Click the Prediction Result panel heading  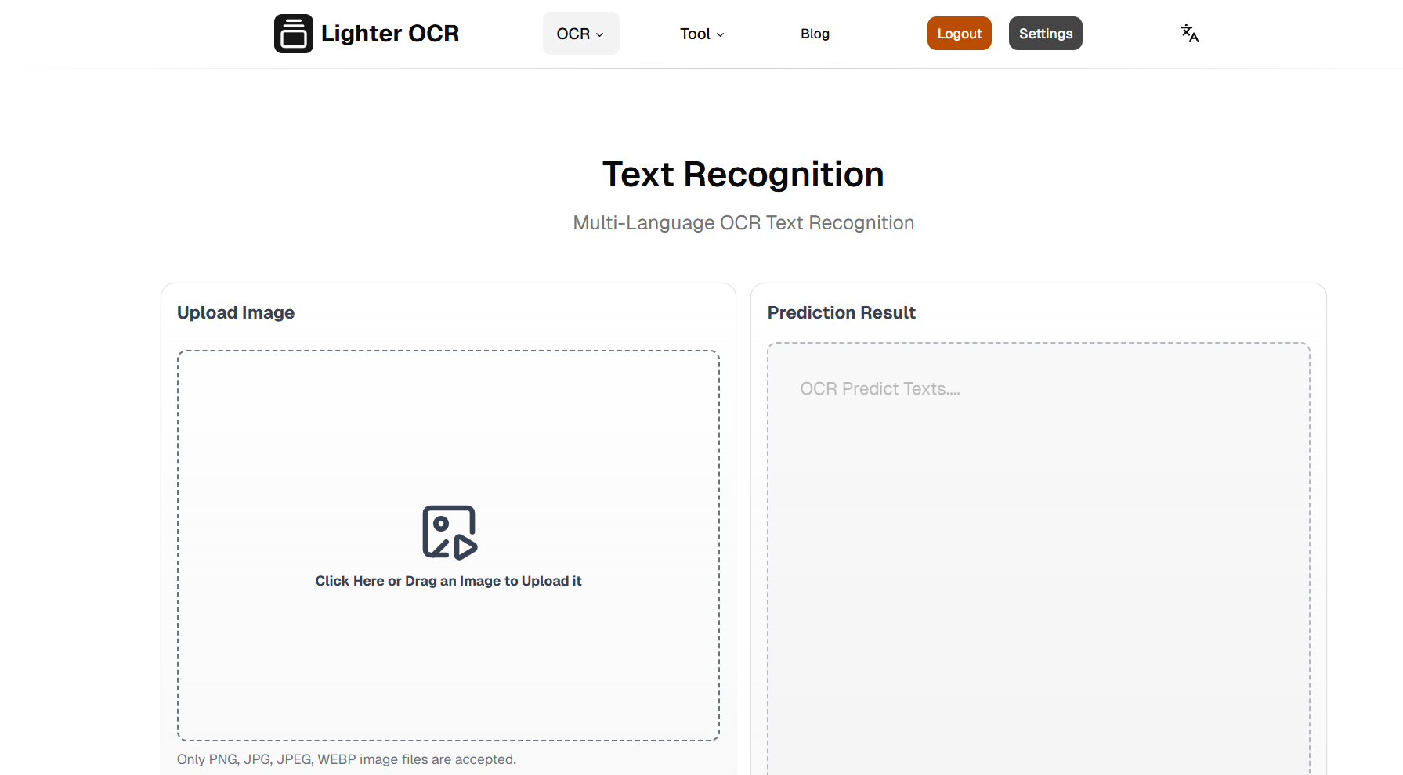pos(841,312)
